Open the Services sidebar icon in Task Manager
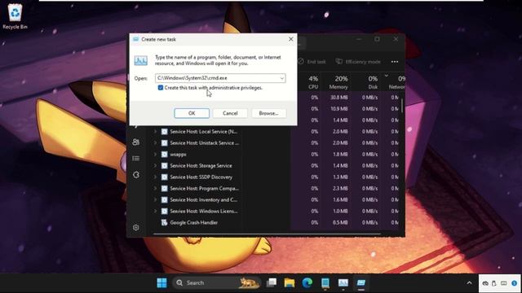Viewport: 522px width, 293px height. [136, 175]
